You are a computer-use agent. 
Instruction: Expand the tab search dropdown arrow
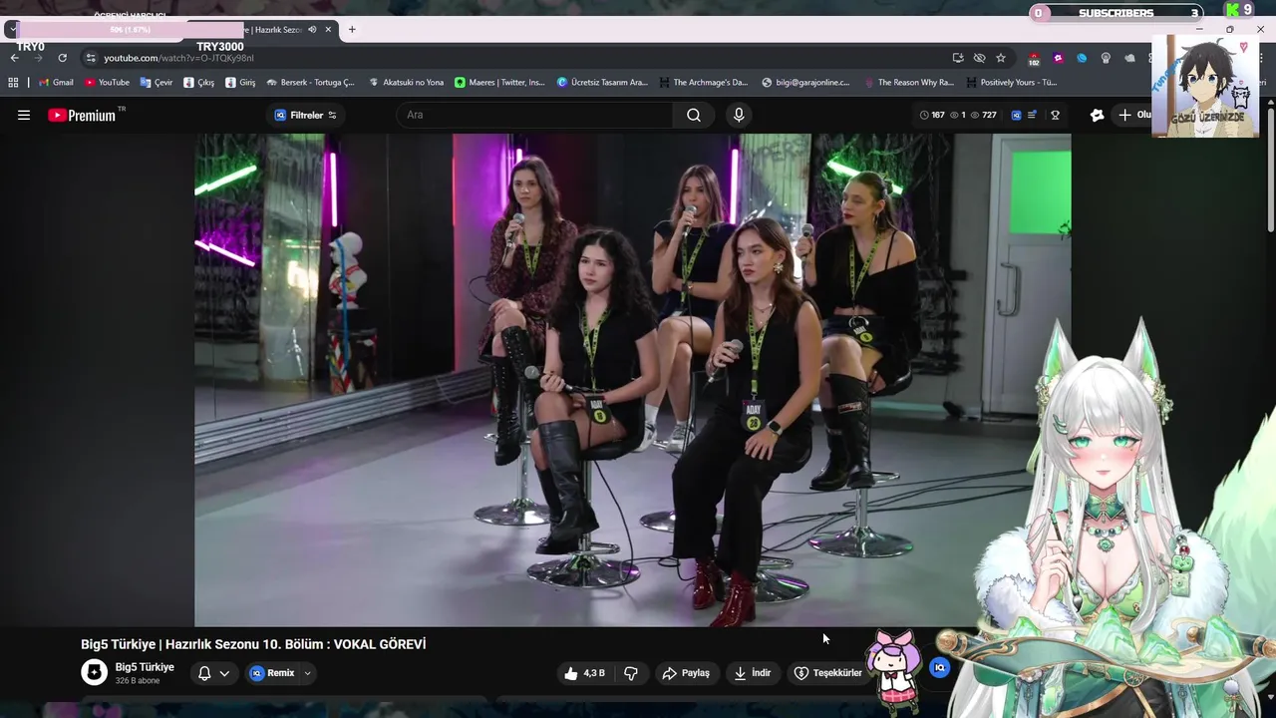click(12, 29)
